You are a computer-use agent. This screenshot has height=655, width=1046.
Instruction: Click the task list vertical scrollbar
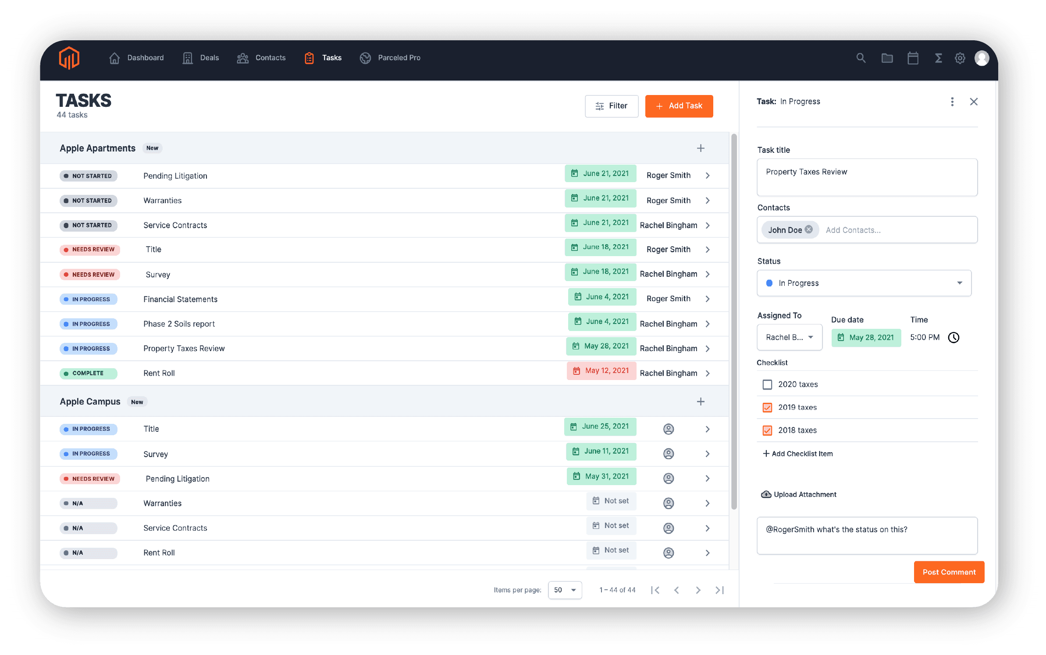[x=733, y=322]
